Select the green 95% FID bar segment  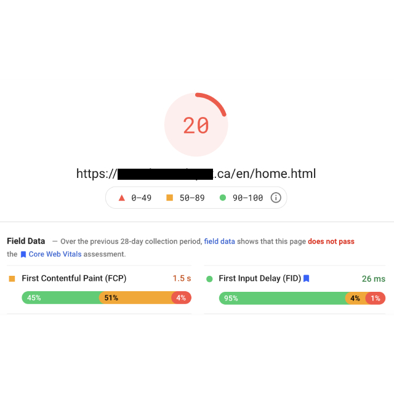tap(282, 298)
